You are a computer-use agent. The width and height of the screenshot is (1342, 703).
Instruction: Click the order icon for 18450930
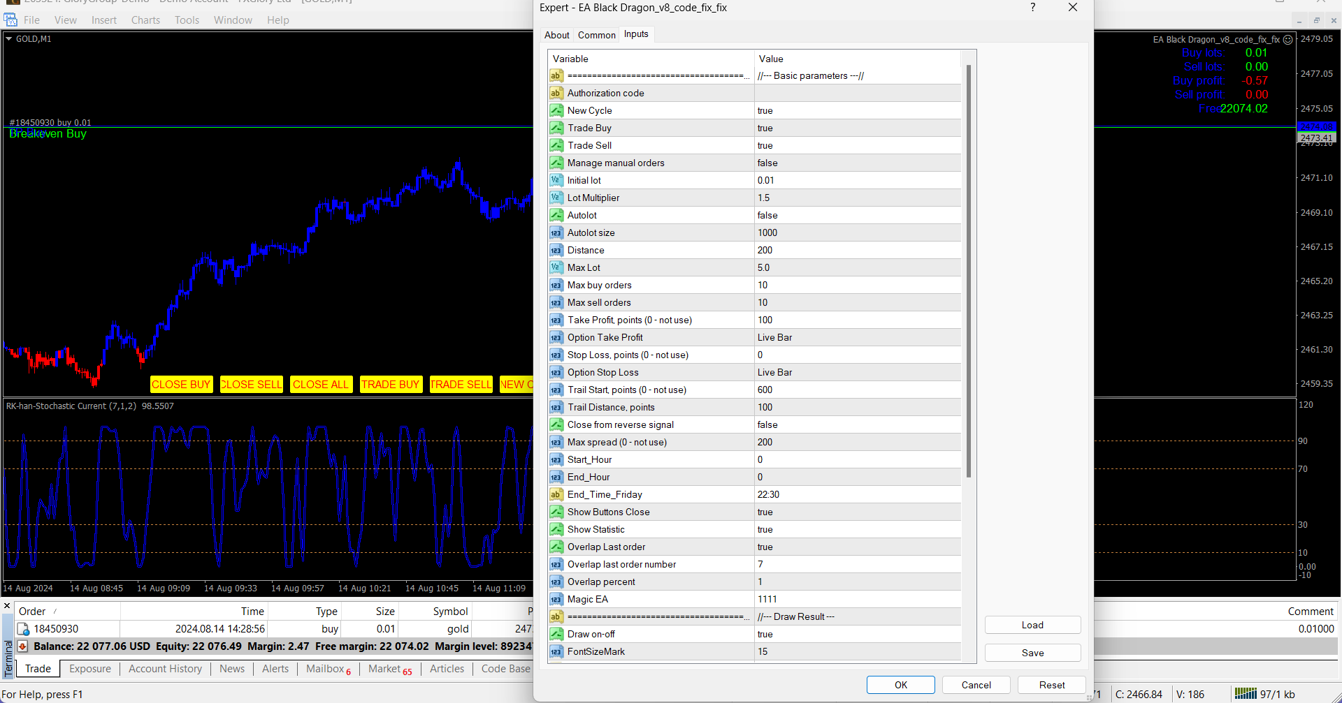click(x=23, y=629)
